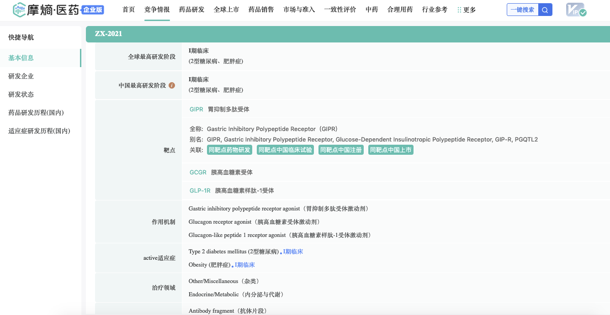Open the VIP badge icon
This screenshot has width=610, height=315.
tap(576, 10)
